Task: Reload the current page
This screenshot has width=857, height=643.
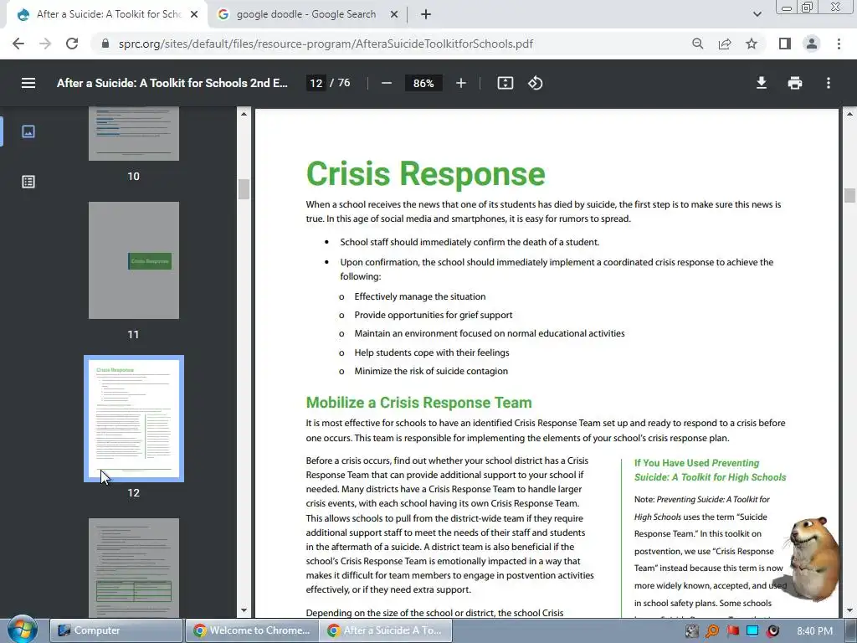Action: coord(72,44)
